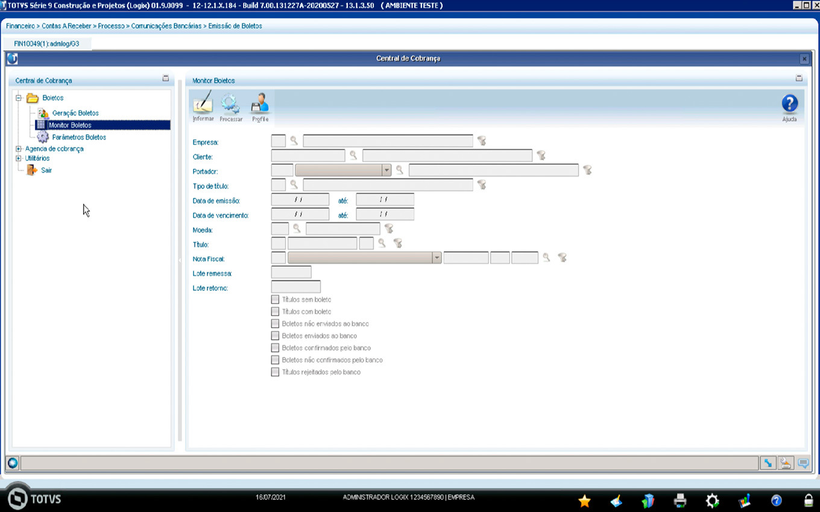Image resolution: width=820 pixels, height=512 pixels.
Task: Enable the Títulos sem boleto checkbox
Action: click(x=275, y=299)
